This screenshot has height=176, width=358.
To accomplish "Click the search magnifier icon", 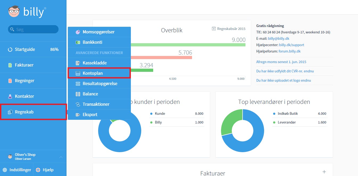I will point(12,29).
